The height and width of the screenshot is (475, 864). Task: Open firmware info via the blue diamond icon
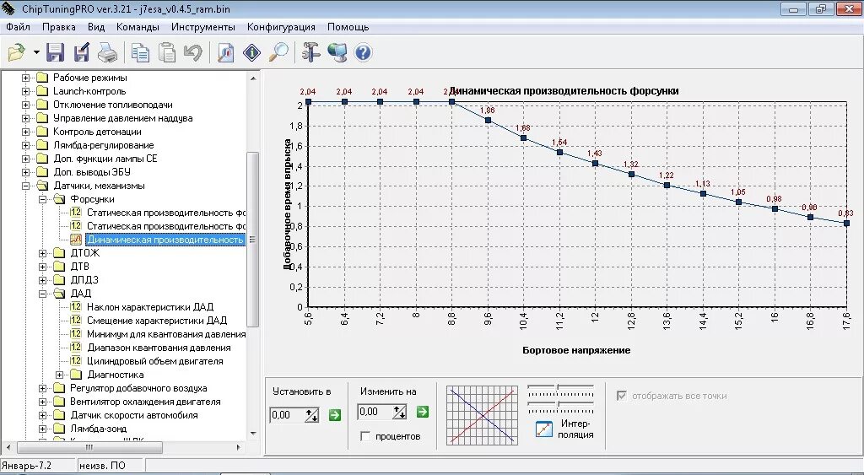pyautogui.click(x=251, y=53)
